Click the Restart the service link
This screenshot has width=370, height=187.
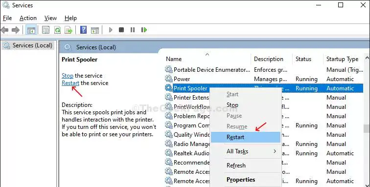pos(70,83)
